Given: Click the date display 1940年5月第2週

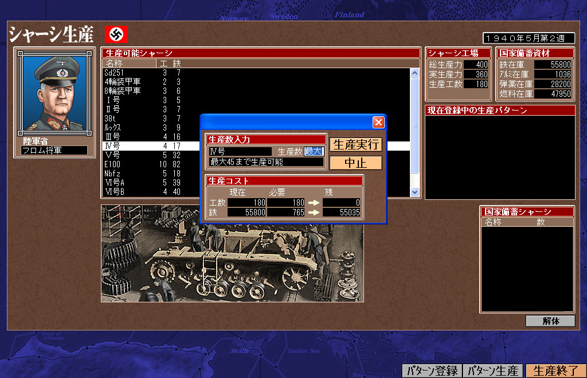Looking at the screenshot, I should 529,38.
